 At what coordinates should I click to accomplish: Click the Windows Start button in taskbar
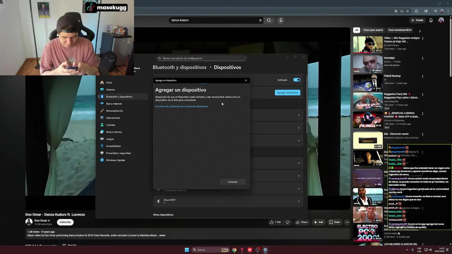tap(187, 250)
